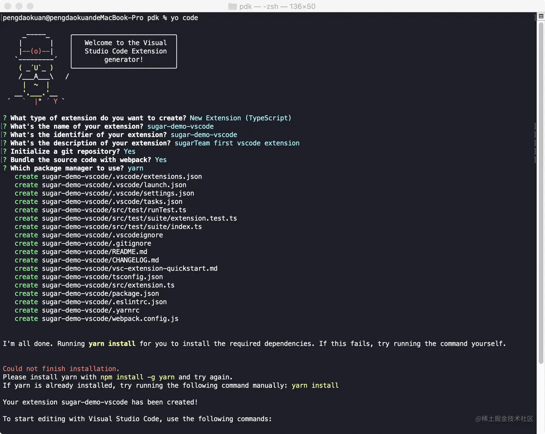Click the created path "sugar-demo-vscode/src/test/runTest.ts"

point(114,210)
